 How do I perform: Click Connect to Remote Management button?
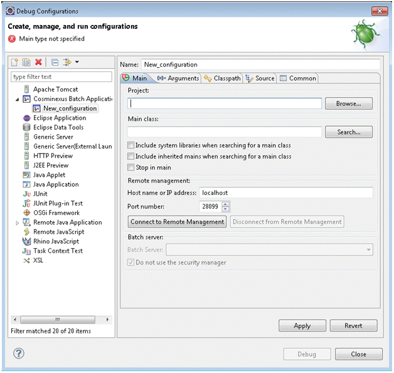click(x=177, y=222)
